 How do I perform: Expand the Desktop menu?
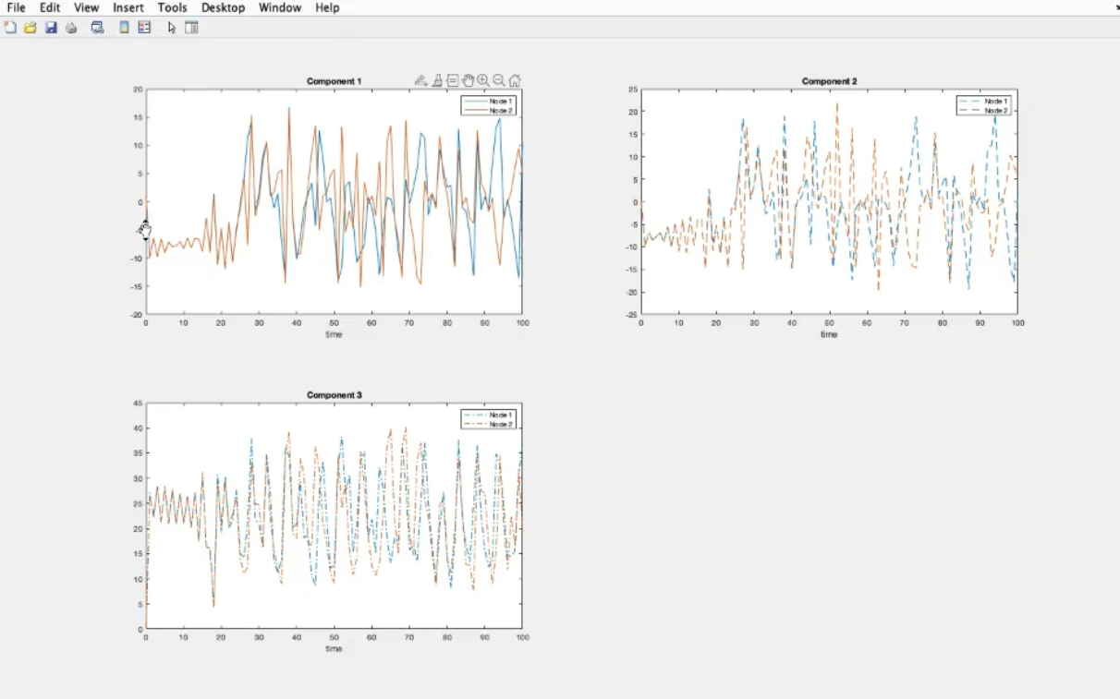coord(223,7)
